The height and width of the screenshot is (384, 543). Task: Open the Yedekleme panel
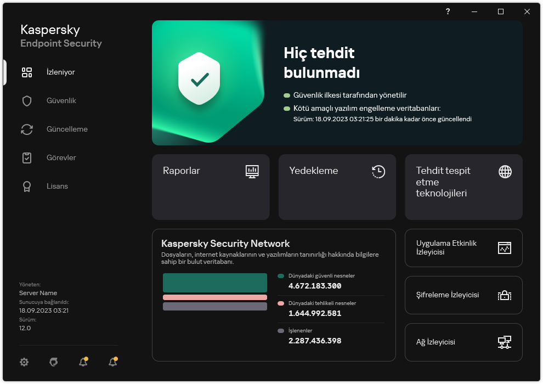click(337, 187)
